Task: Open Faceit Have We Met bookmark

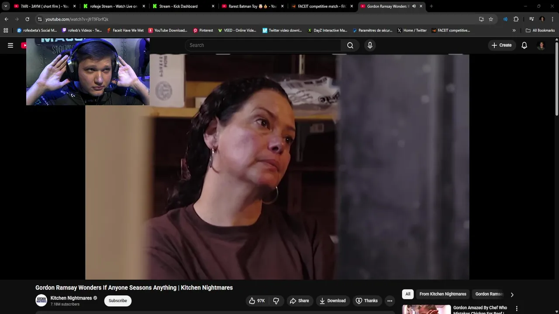Action: pos(125,31)
